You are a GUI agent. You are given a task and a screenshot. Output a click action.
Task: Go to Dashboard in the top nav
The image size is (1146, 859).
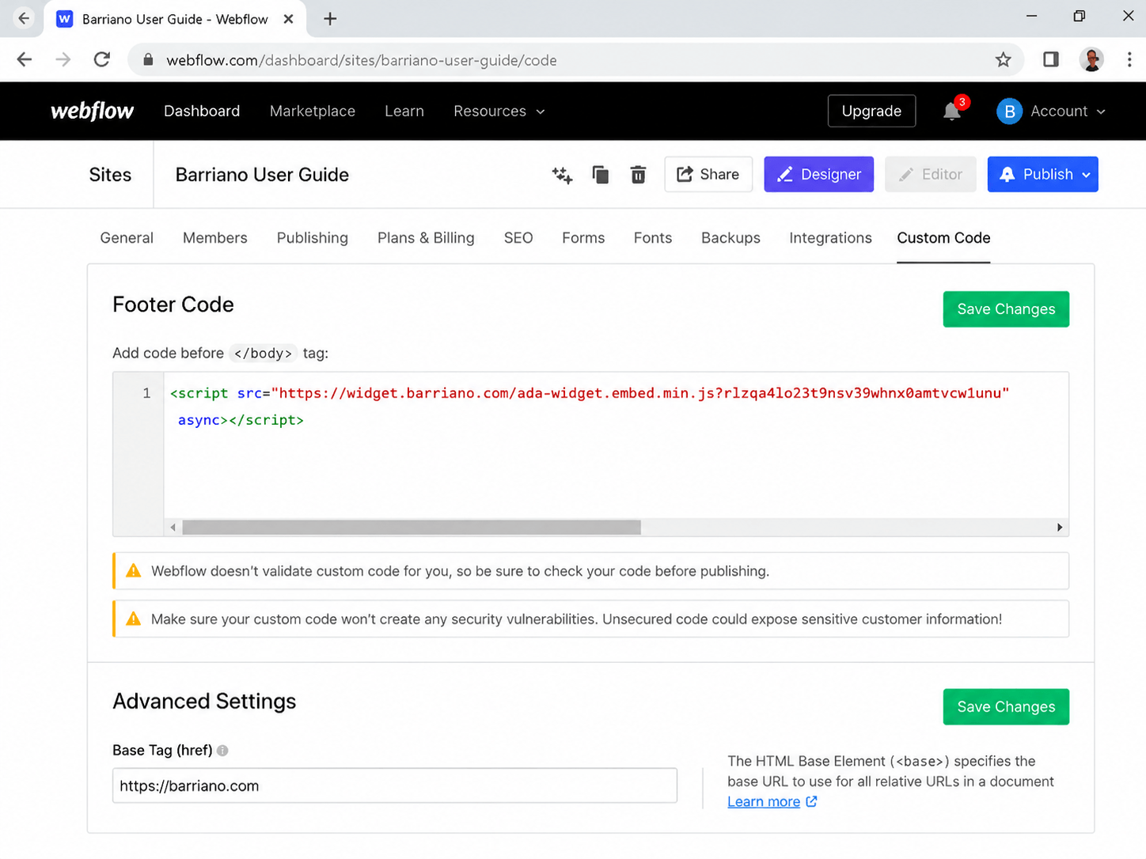pos(202,112)
